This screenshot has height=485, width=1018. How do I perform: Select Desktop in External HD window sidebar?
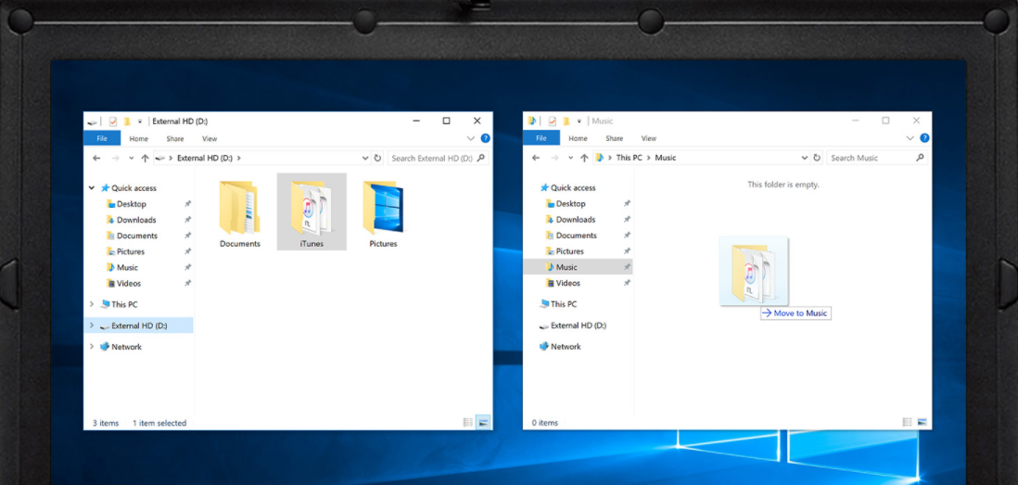[x=131, y=204]
